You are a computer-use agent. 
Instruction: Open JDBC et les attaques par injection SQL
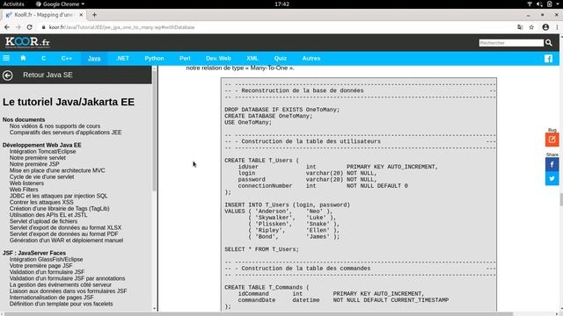click(59, 196)
